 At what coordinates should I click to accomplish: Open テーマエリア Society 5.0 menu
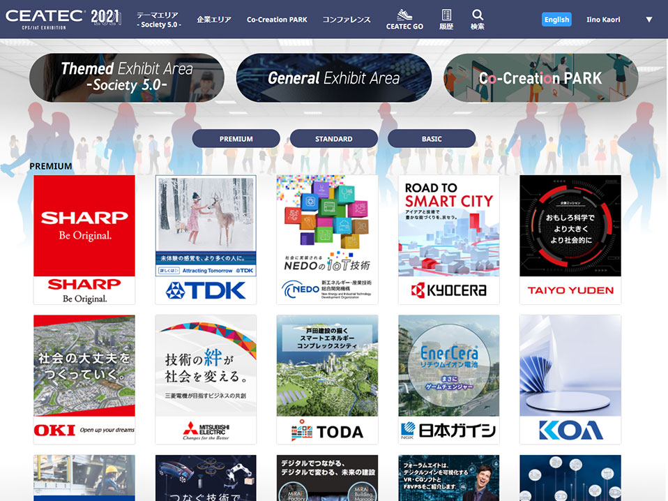pos(159,20)
